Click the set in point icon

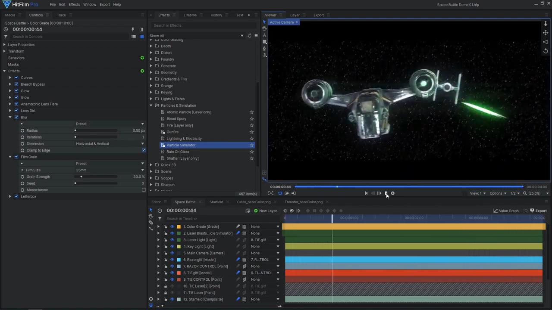[287, 193]
